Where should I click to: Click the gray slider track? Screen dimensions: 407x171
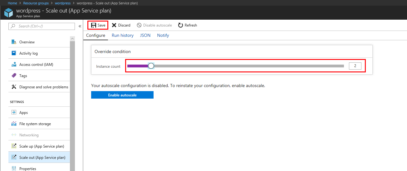point(249,66)
